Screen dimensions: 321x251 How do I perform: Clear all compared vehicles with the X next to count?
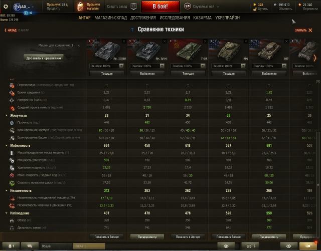[x=79, y=46]
